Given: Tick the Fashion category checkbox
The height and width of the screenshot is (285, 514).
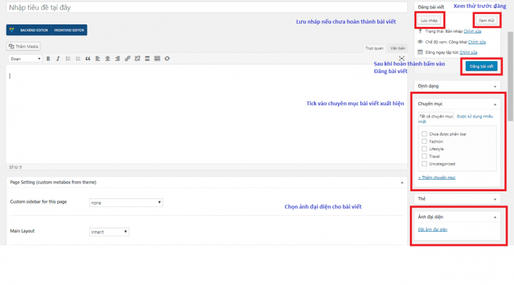Looking at the screenshot, I should [424, 141].
